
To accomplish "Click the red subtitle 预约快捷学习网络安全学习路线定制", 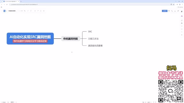I will (30, 41).
